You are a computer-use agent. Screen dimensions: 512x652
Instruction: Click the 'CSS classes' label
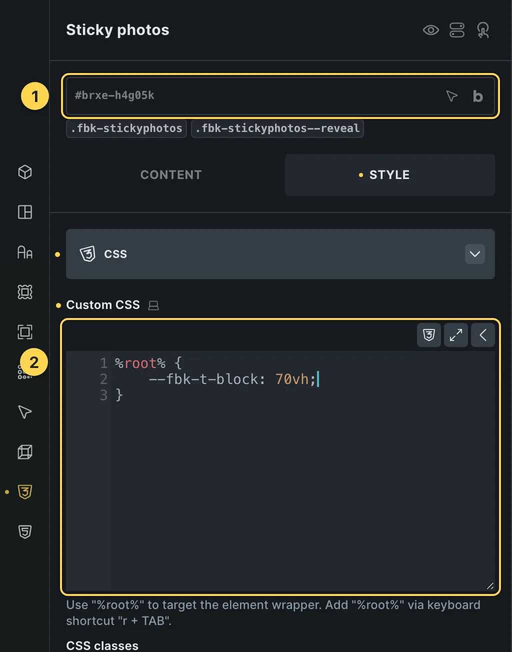pyautogui.click(x=102, y=645)
